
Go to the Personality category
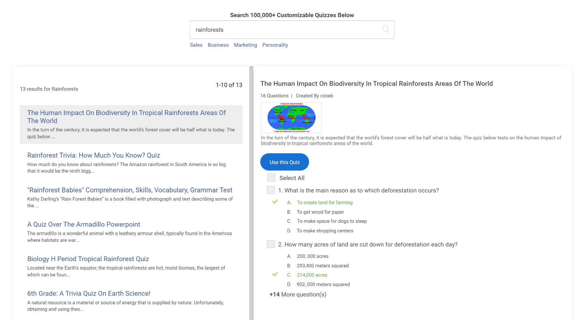tap(275, 45)
